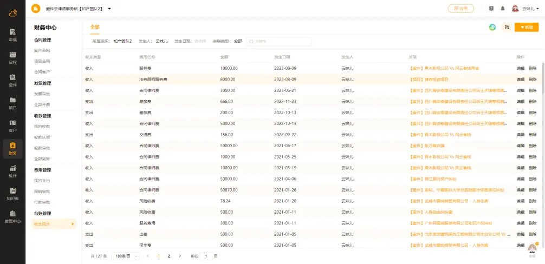This screenshot has height=264, width=545.
Task: Click 编辑 for the 法务顾问服务费 row
Action: (x=520, y=80)
